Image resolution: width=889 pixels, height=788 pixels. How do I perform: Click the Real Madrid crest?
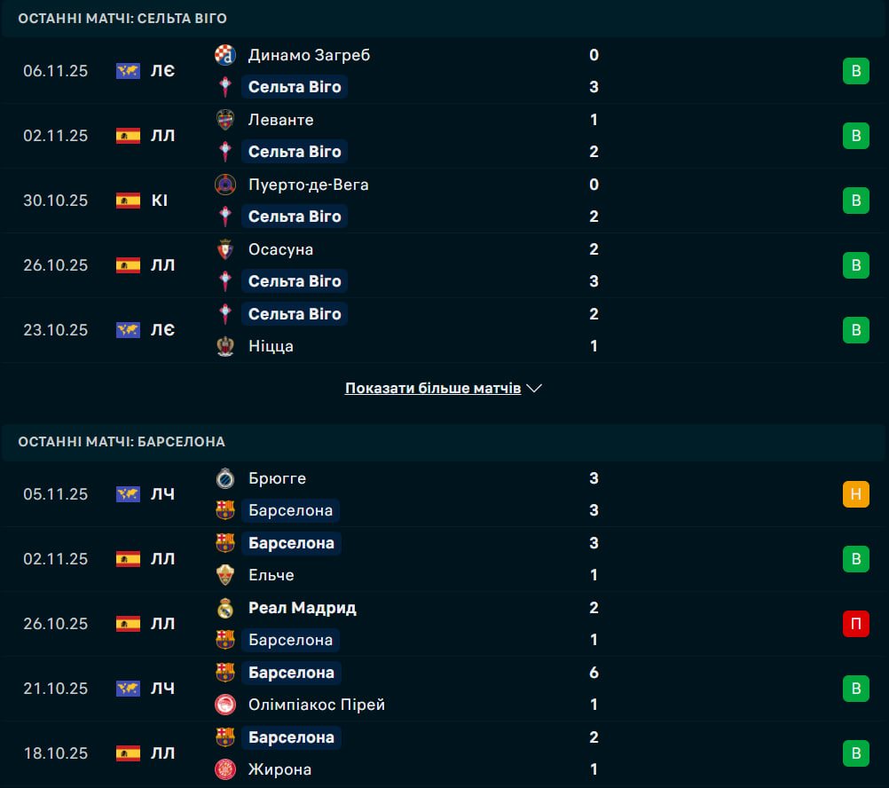(x=225, y=608)
